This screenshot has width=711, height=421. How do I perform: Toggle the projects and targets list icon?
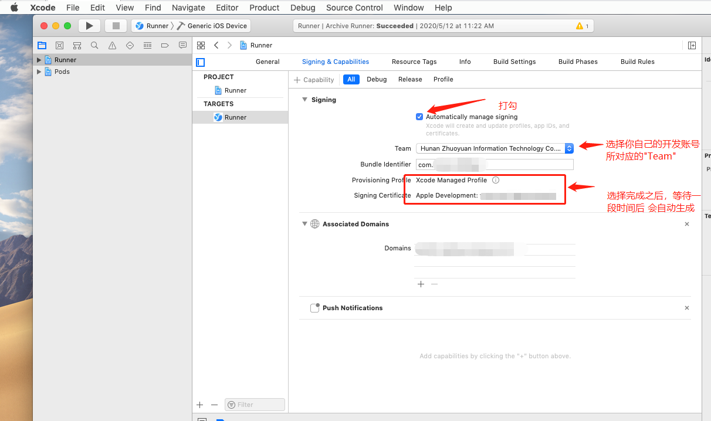(x=201, y=62)
